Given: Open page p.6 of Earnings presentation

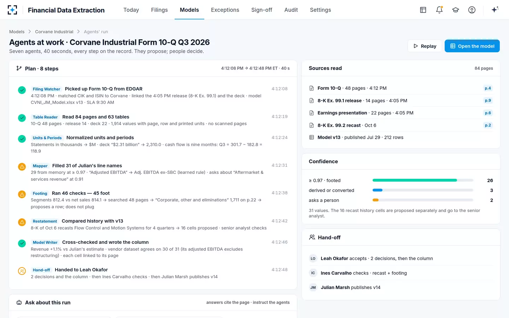Looking at the screenshot, I should pos(488,113).
